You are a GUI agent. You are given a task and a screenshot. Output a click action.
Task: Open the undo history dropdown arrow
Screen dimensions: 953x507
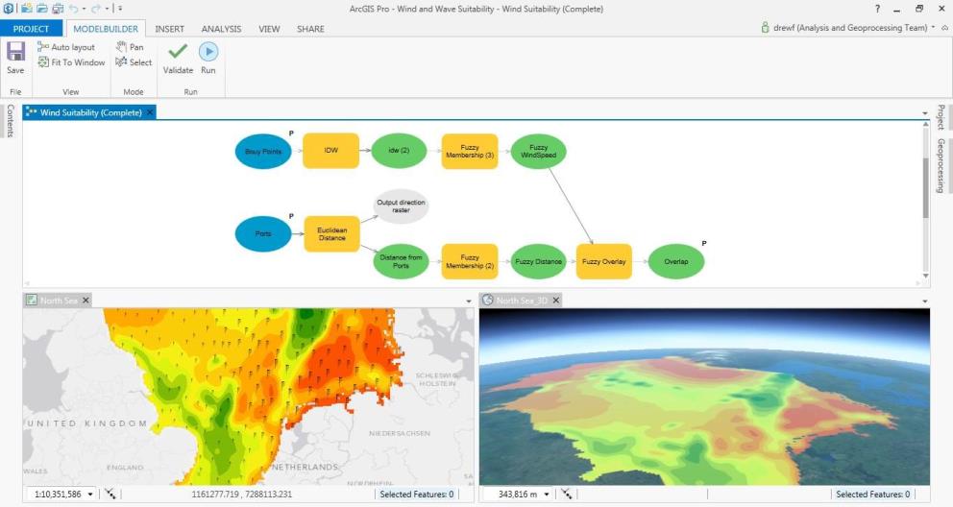[84, 9]
